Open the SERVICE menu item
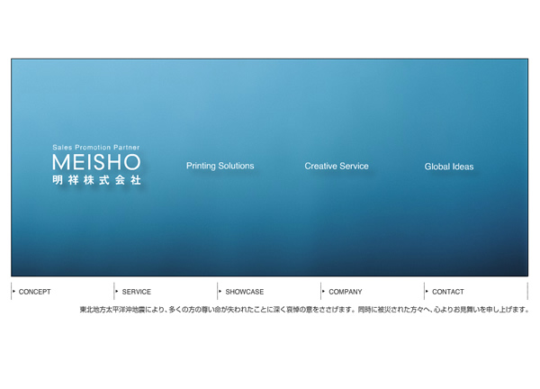This screenshot has height=389, width=540. (x=137, y=292)
